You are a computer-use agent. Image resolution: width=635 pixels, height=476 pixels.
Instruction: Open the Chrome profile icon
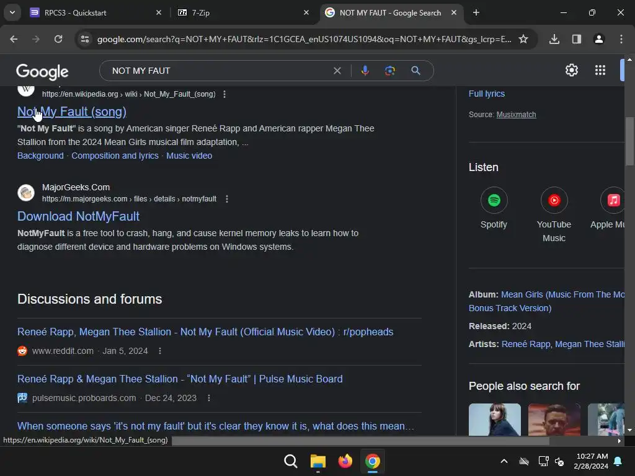point(599,39)
